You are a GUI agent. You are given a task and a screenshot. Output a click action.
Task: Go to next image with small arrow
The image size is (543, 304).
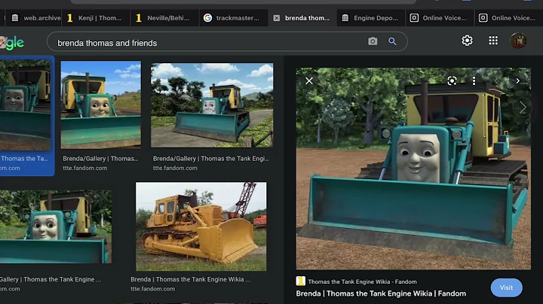pos(517,81)
